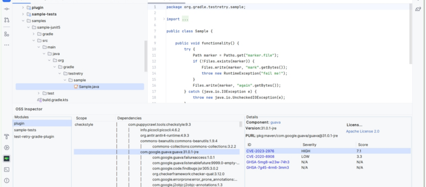Toggle the OSS Inspector tool window icon
Image resolution: width=426 pixels, height=187 pixels.
tap(7, 158)
